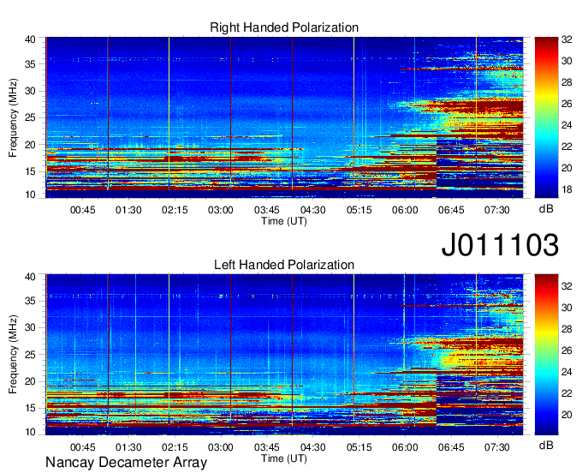The height and width of the screenshot is (473, 582).
Task: Click the "02:15" time tick on the left-handed plot
Action: pyautogui.click(x=175, y=447)
